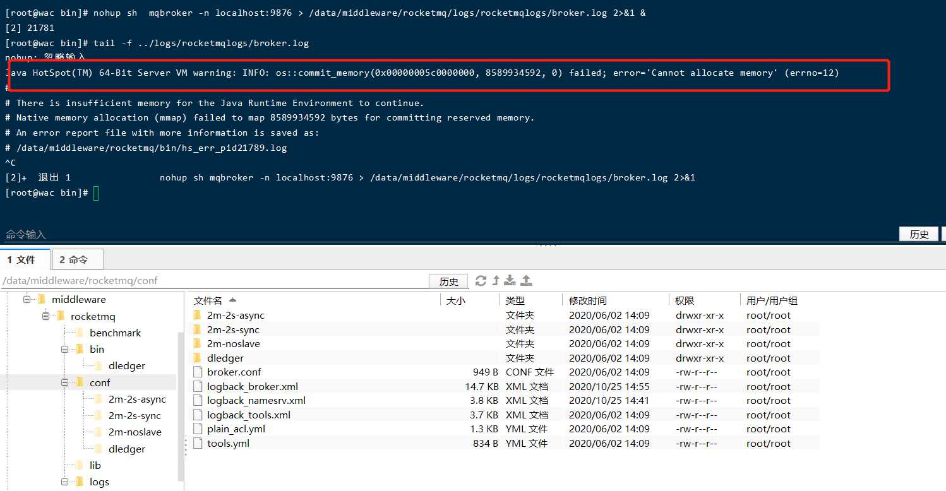Sort by 修改时间 column header

[588, 300]
